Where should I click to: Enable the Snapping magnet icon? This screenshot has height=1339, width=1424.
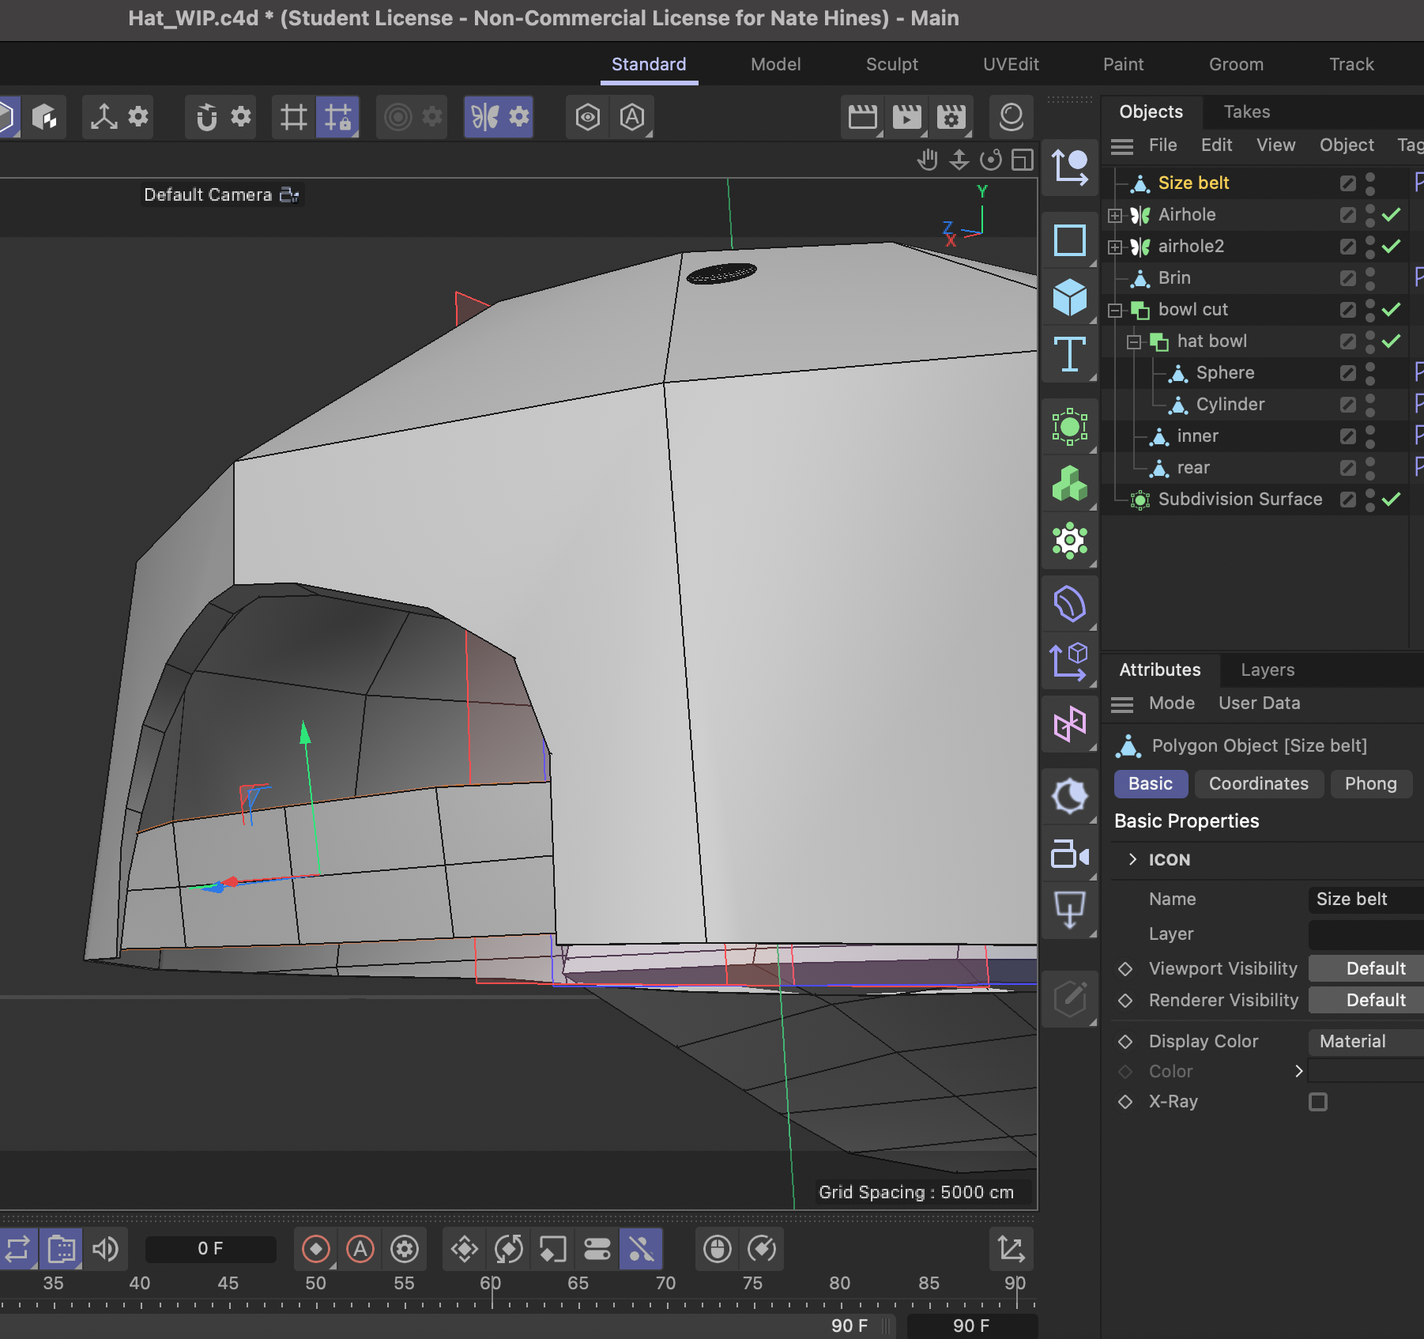tap(205, 116)
